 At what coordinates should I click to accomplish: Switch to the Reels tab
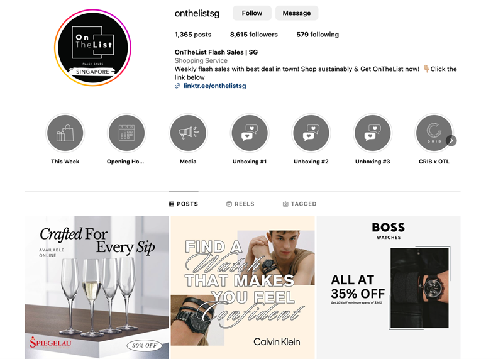240,204
